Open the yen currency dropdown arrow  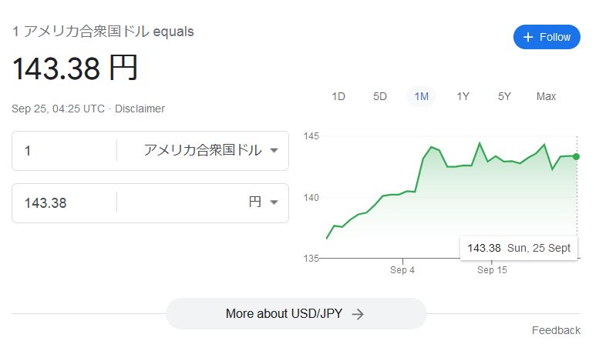(274, 202)
